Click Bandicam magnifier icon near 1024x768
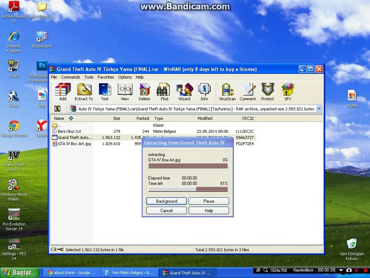 [x=266, y=270]
